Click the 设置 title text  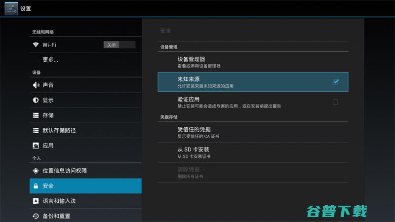[x=26, y=8]
